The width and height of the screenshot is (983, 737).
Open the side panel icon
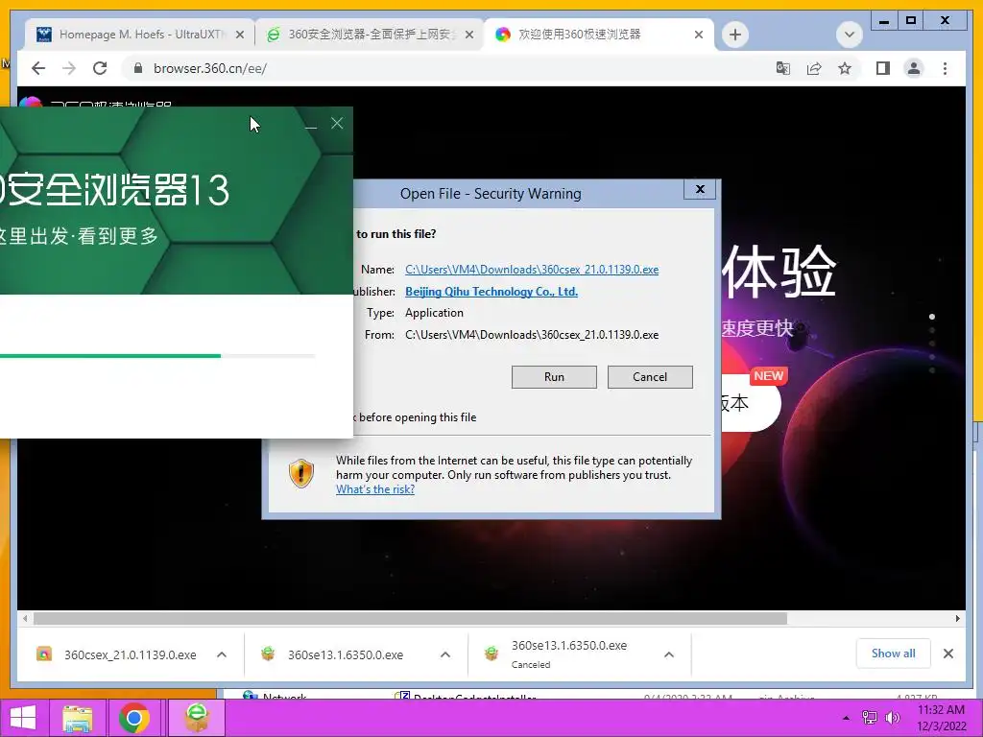point(883,68)
